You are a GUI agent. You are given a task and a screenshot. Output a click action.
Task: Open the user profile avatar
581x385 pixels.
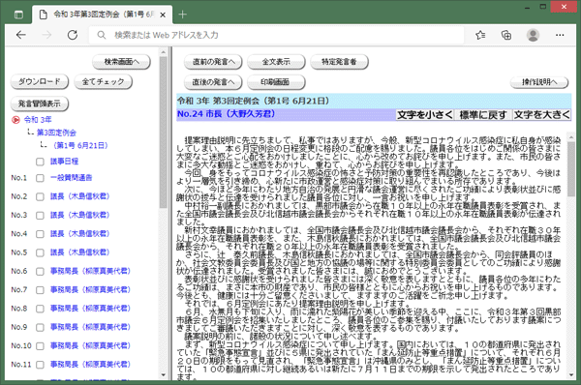coord(533,35)
